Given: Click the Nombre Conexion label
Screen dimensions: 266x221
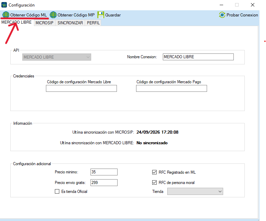Looking at the screenshot, I should point(142,57).
